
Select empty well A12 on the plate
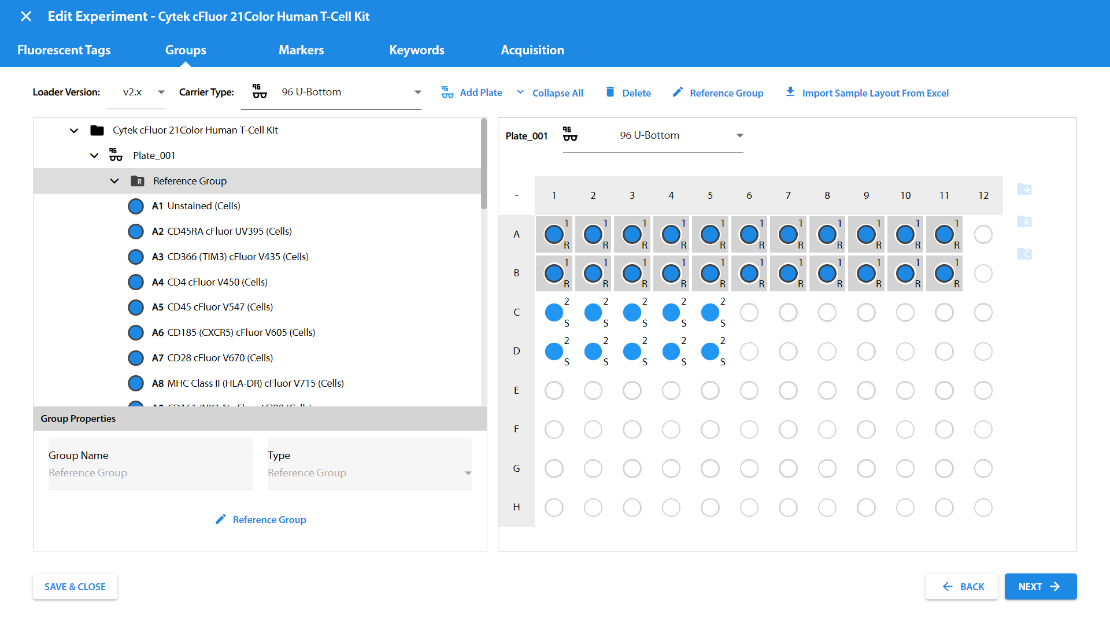pos(983,234)
